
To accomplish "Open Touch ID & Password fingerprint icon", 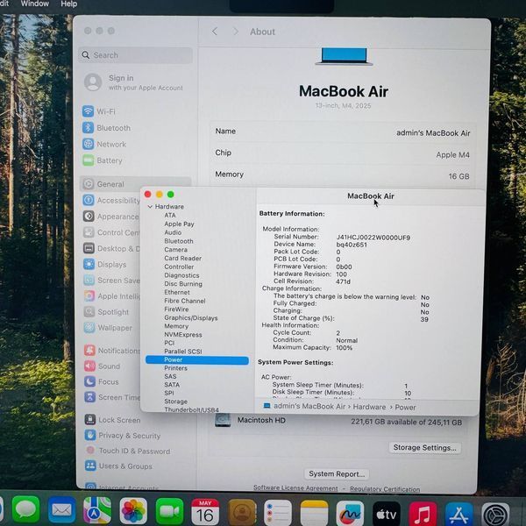I will tap(90, 451).
